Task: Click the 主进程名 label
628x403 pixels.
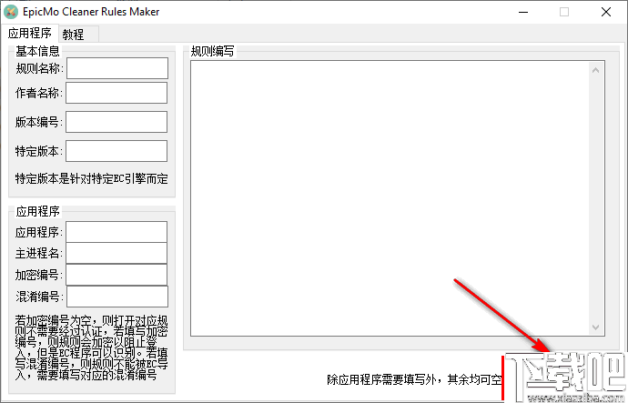Action: pyautogui.click(x=38, y=253)
